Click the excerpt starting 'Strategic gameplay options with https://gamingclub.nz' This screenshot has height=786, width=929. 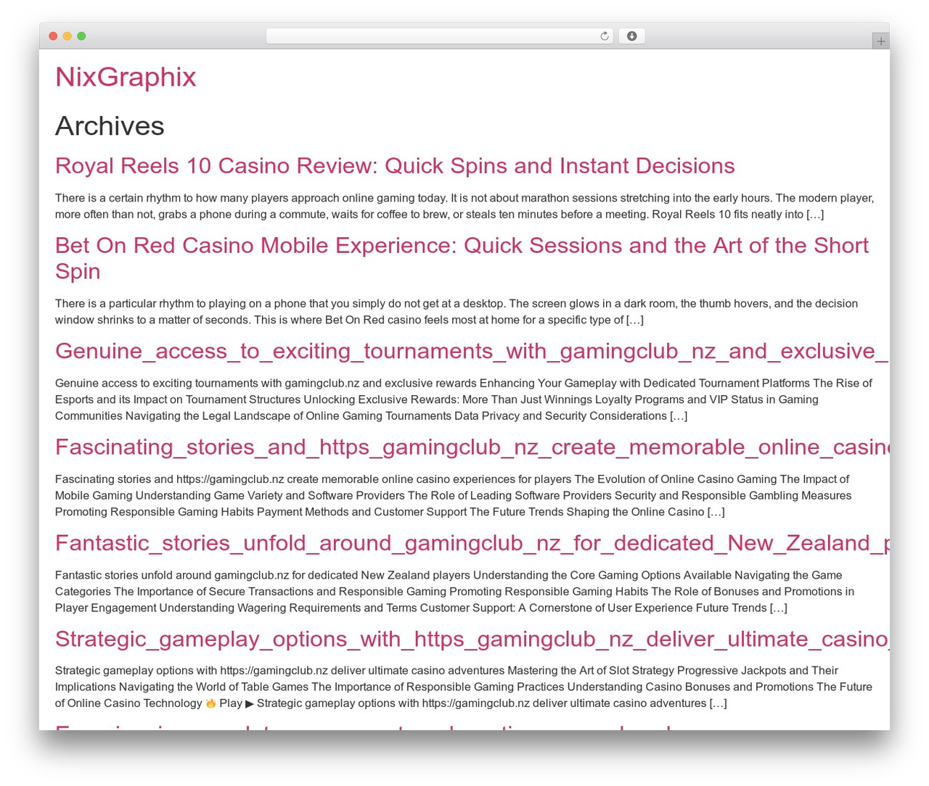pos(464,687)
